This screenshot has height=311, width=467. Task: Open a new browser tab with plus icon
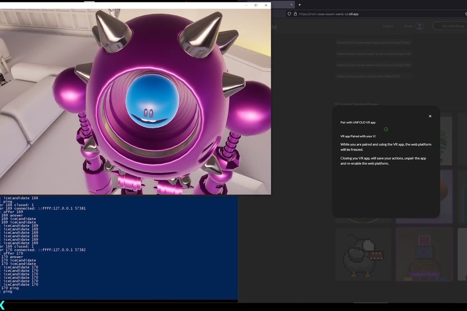(300, 5)
